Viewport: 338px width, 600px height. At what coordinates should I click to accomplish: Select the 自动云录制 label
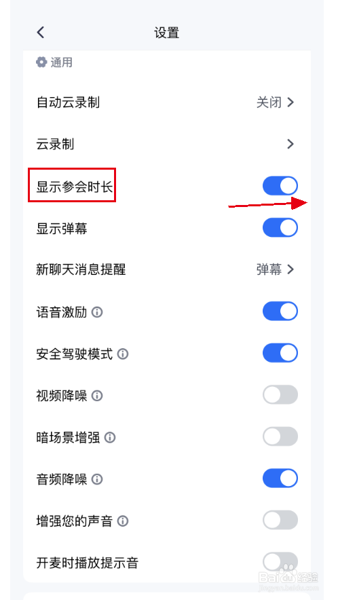68,102
